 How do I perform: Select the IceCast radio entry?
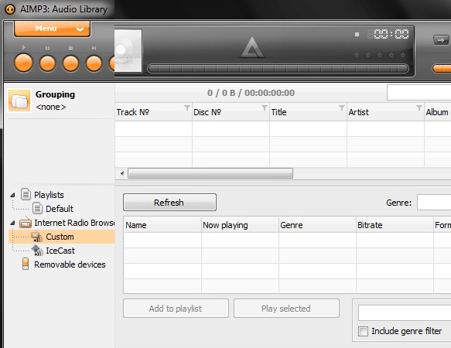click(60, 251)
